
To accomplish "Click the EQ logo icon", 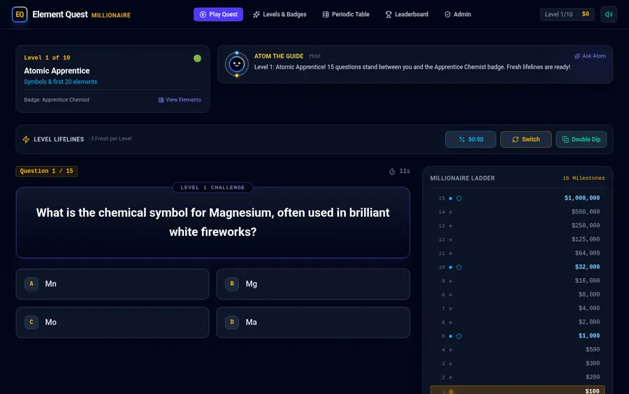I will [x=20, y=15].
